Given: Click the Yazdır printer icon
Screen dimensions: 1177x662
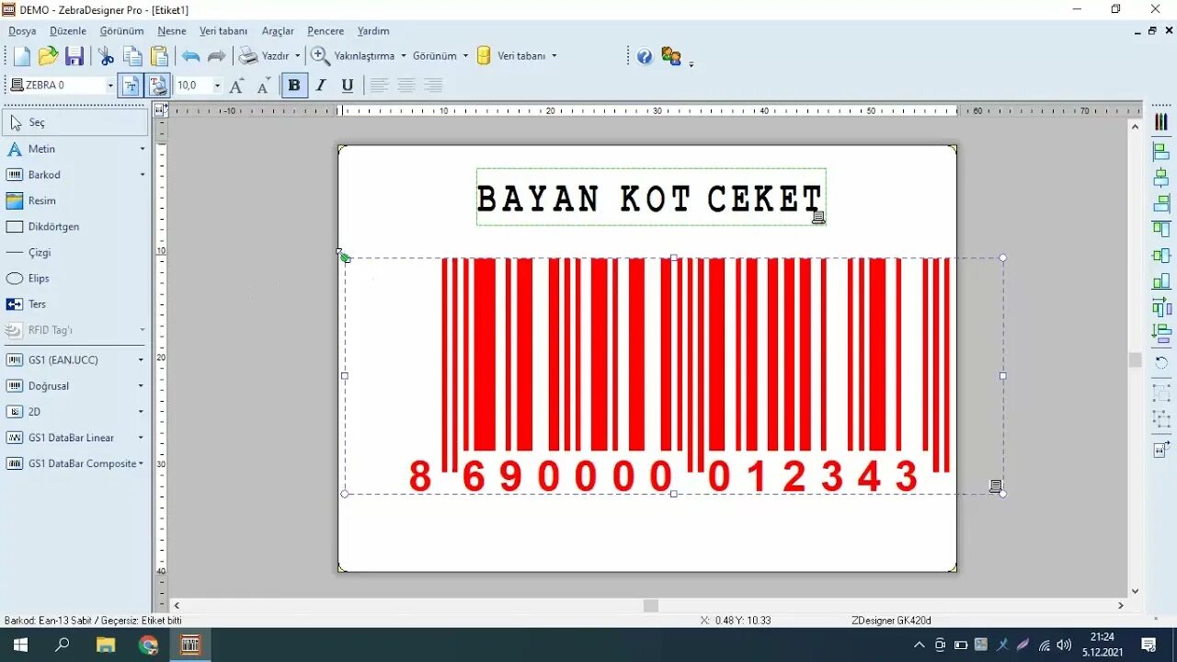Looking at the screenshot, I should (x=248, y=56).
